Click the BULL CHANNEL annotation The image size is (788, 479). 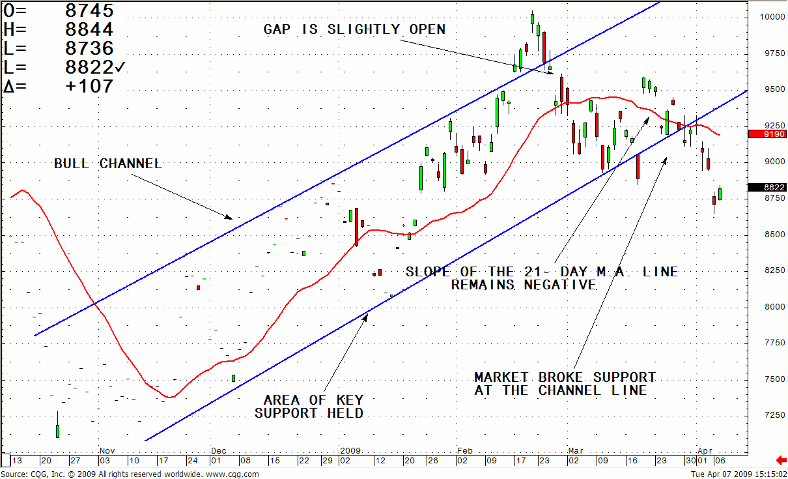[107, 164]
